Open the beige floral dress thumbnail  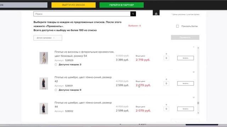click(44, 58)
